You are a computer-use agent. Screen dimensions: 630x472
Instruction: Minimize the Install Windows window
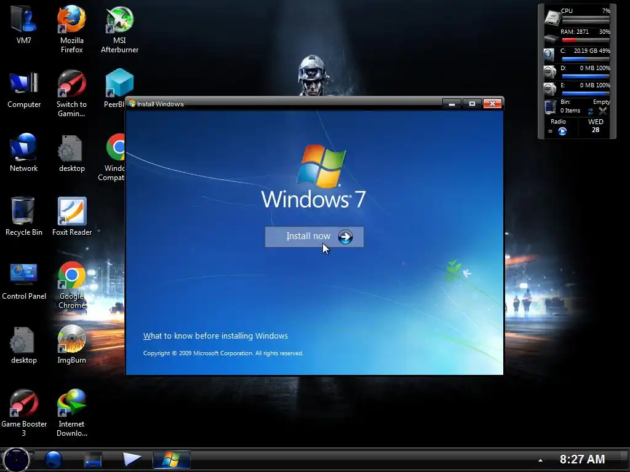pos(452,104)
